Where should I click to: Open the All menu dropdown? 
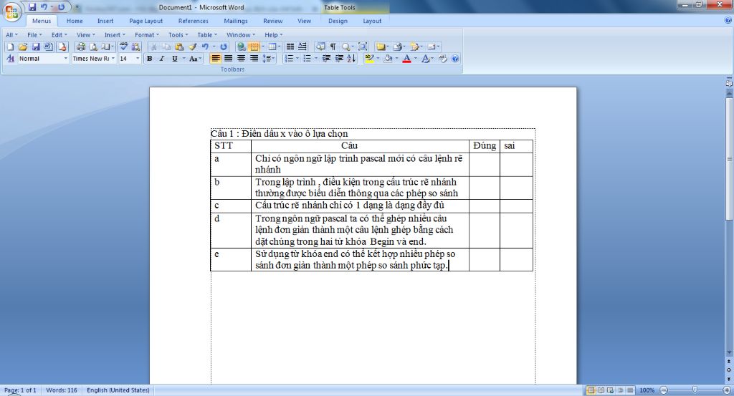click(11, 35)
